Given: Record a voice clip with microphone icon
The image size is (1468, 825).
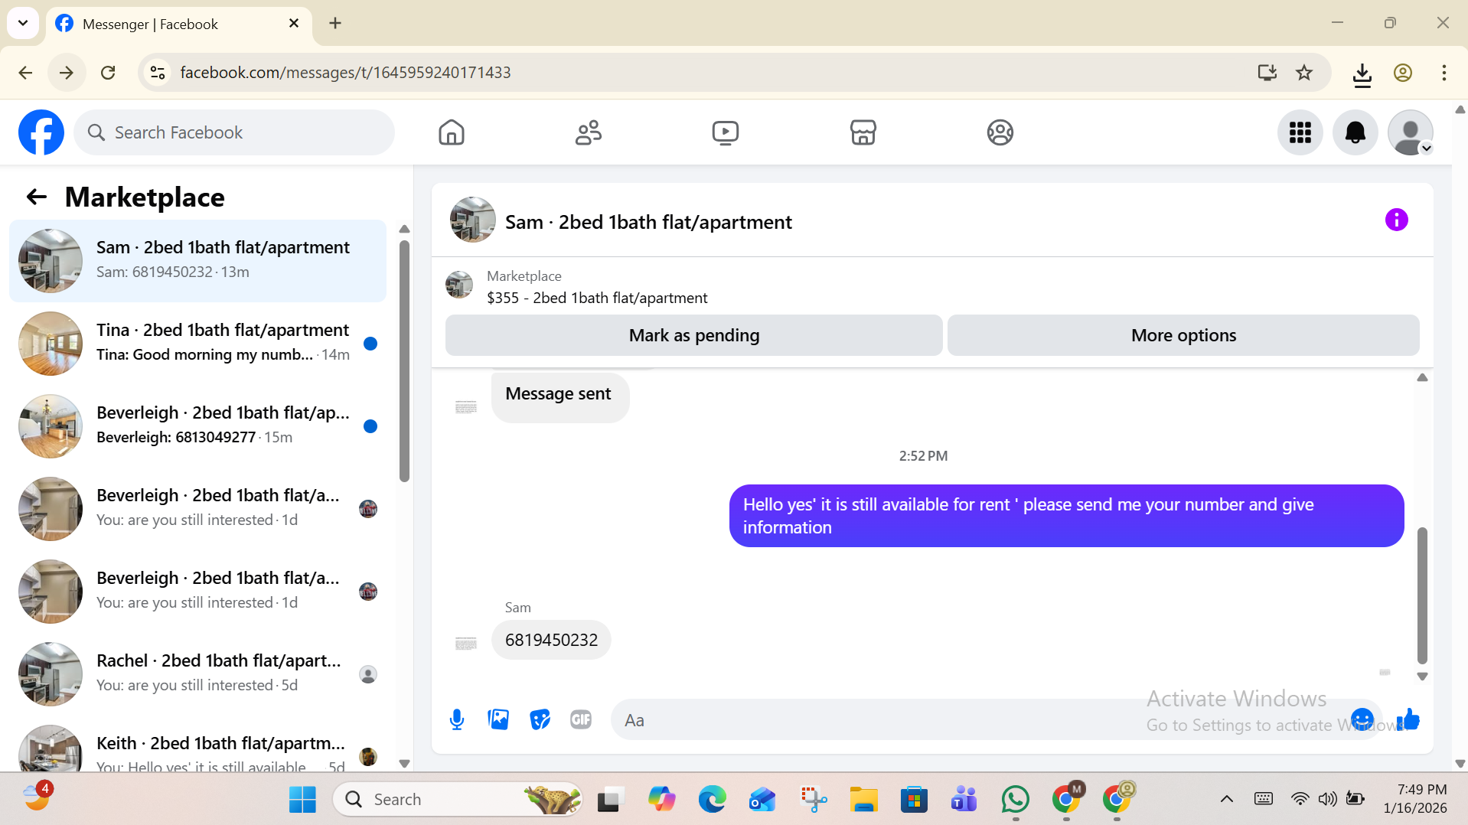Looking at the screenshot, I should coord(457,719).
